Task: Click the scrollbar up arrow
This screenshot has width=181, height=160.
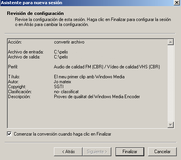Action: [x=171, y=42]
